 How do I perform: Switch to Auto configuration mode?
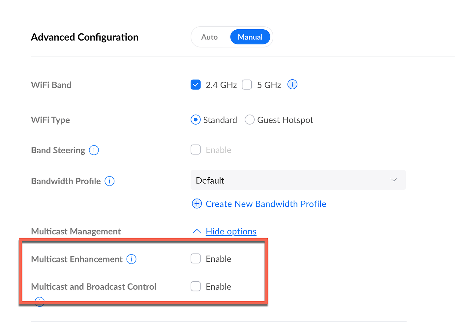(209, 37)
